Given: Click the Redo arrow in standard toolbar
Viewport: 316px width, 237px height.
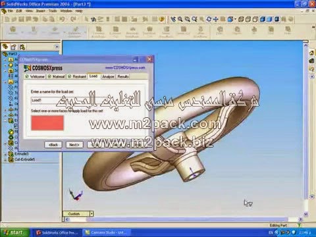Looking at the screenshot, I should (73, 19).
